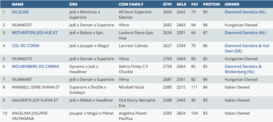Select MIRABELL SSIRE SHANA ET name cell
The height and width of the screenshot is (122, 273).
tap(36, 87)
